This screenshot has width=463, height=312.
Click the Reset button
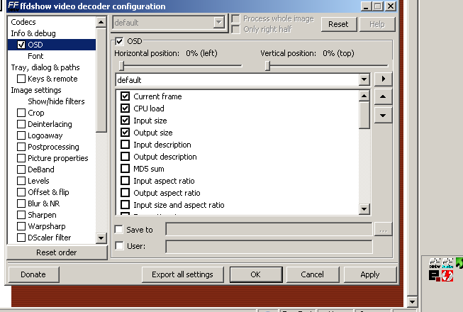coord(338,24)
